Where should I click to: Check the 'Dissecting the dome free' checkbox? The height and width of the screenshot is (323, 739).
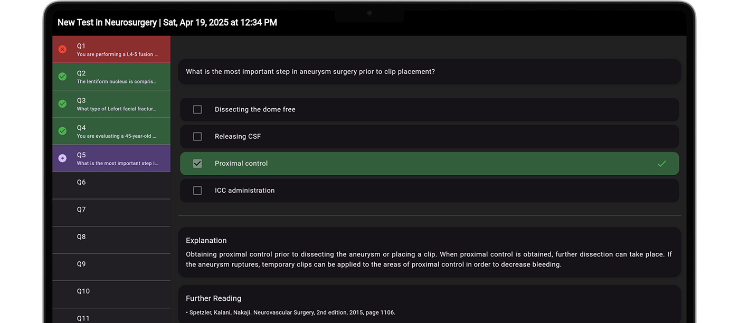click(x=197, y=110)
